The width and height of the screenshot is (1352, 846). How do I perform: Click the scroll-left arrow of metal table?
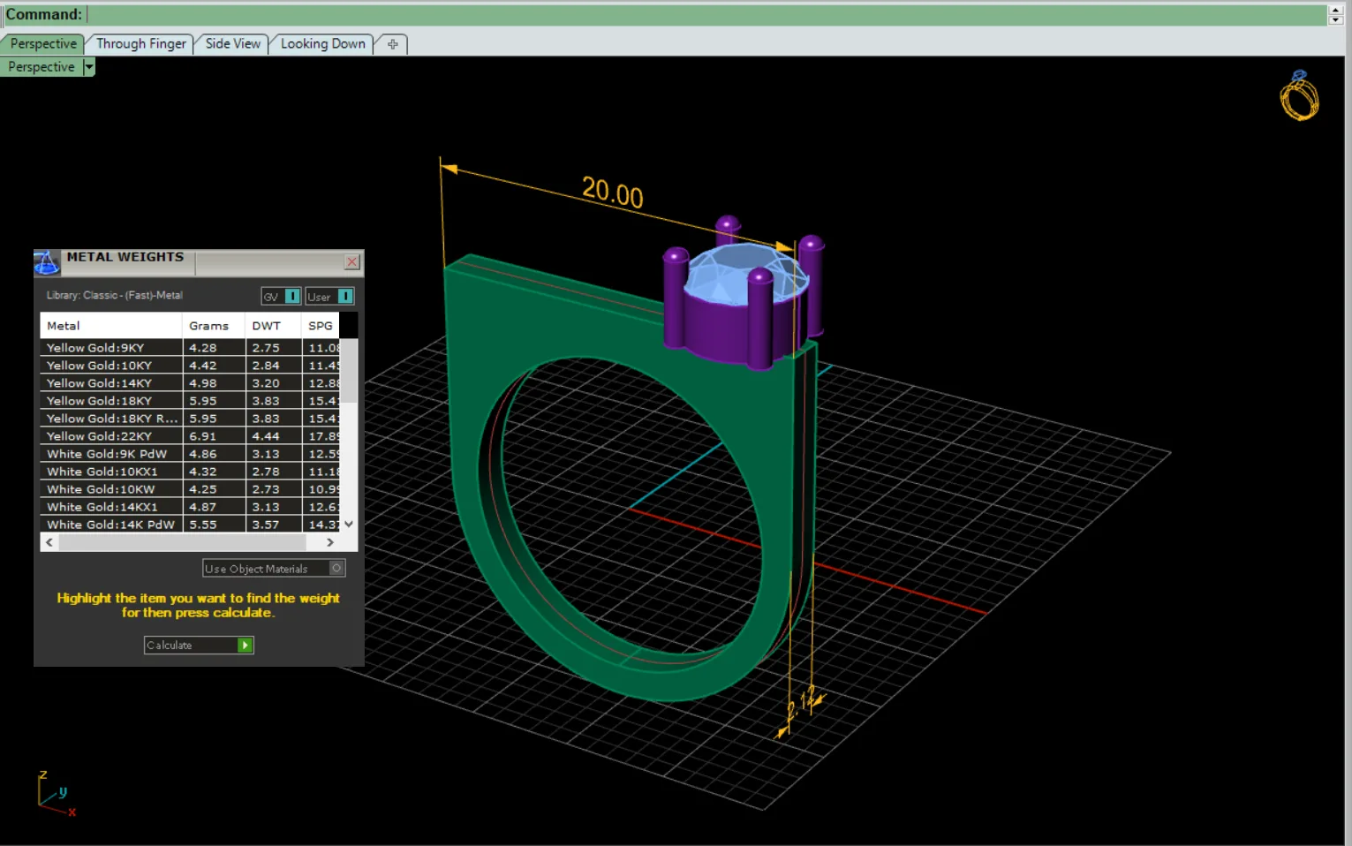(x=49, y=542)
